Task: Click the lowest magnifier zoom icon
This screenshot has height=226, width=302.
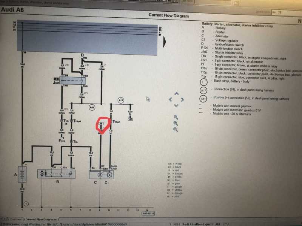Action: click(x=176, y=129)
